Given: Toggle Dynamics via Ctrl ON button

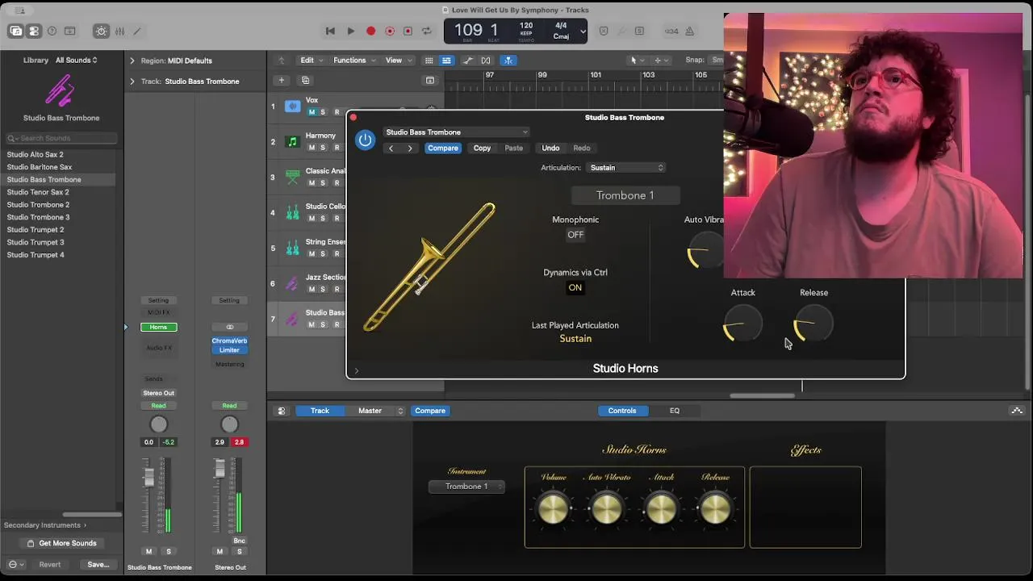Looking at the screenshot, I should [x=575, y=287].
